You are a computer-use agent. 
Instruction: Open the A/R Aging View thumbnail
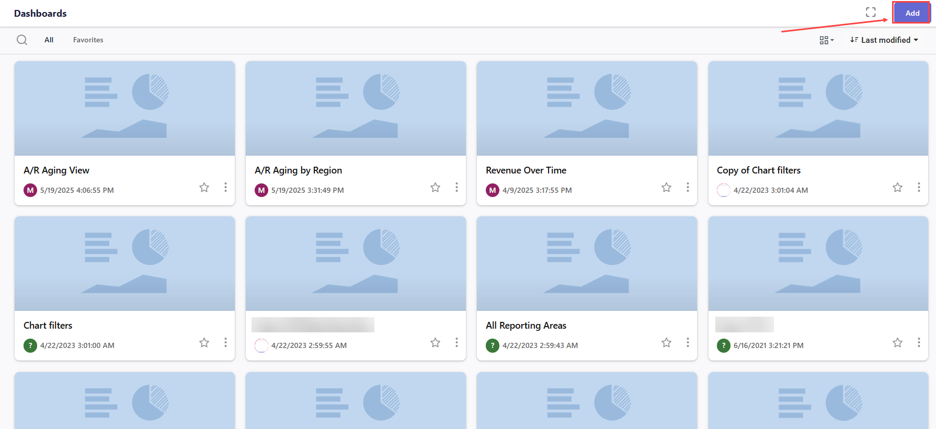click(x=124, y=108)
